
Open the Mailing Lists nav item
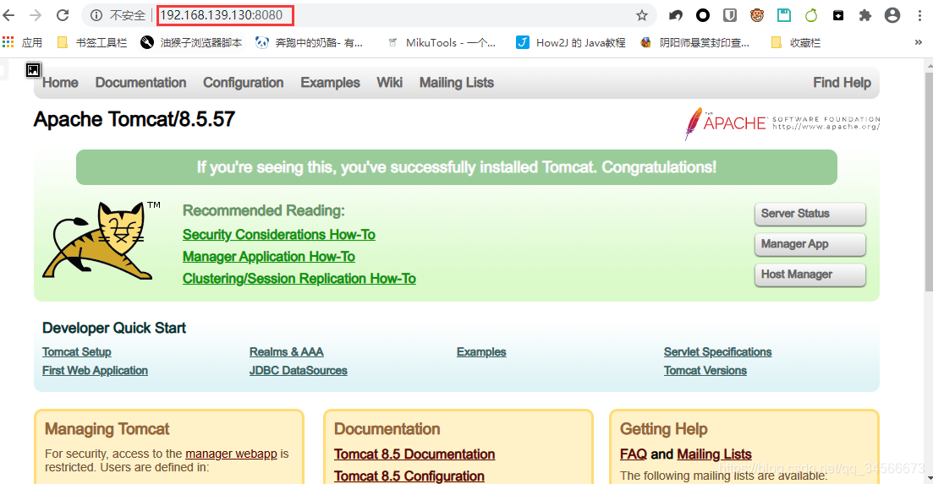(457, 83)
